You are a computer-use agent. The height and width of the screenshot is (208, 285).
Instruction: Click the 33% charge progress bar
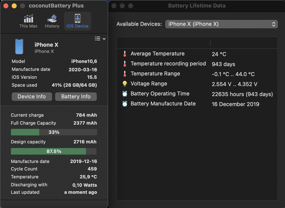[54, 132]
